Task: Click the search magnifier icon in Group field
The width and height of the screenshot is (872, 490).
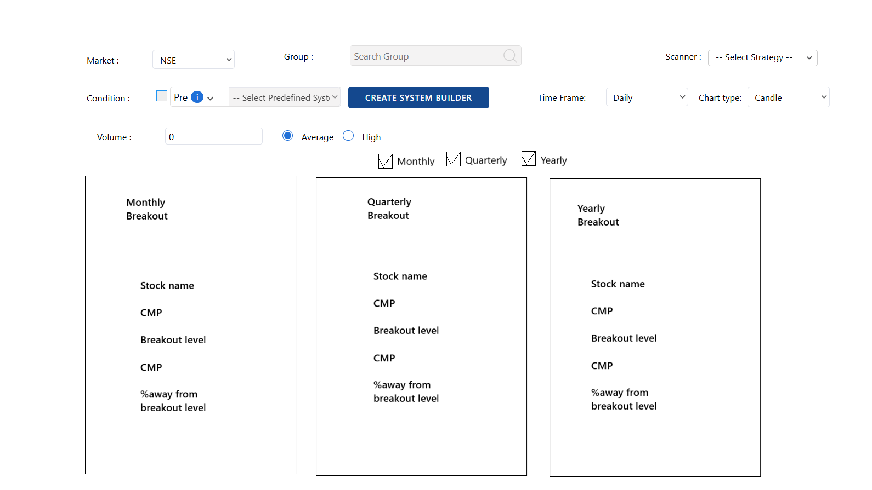Action: coord(509,56)
